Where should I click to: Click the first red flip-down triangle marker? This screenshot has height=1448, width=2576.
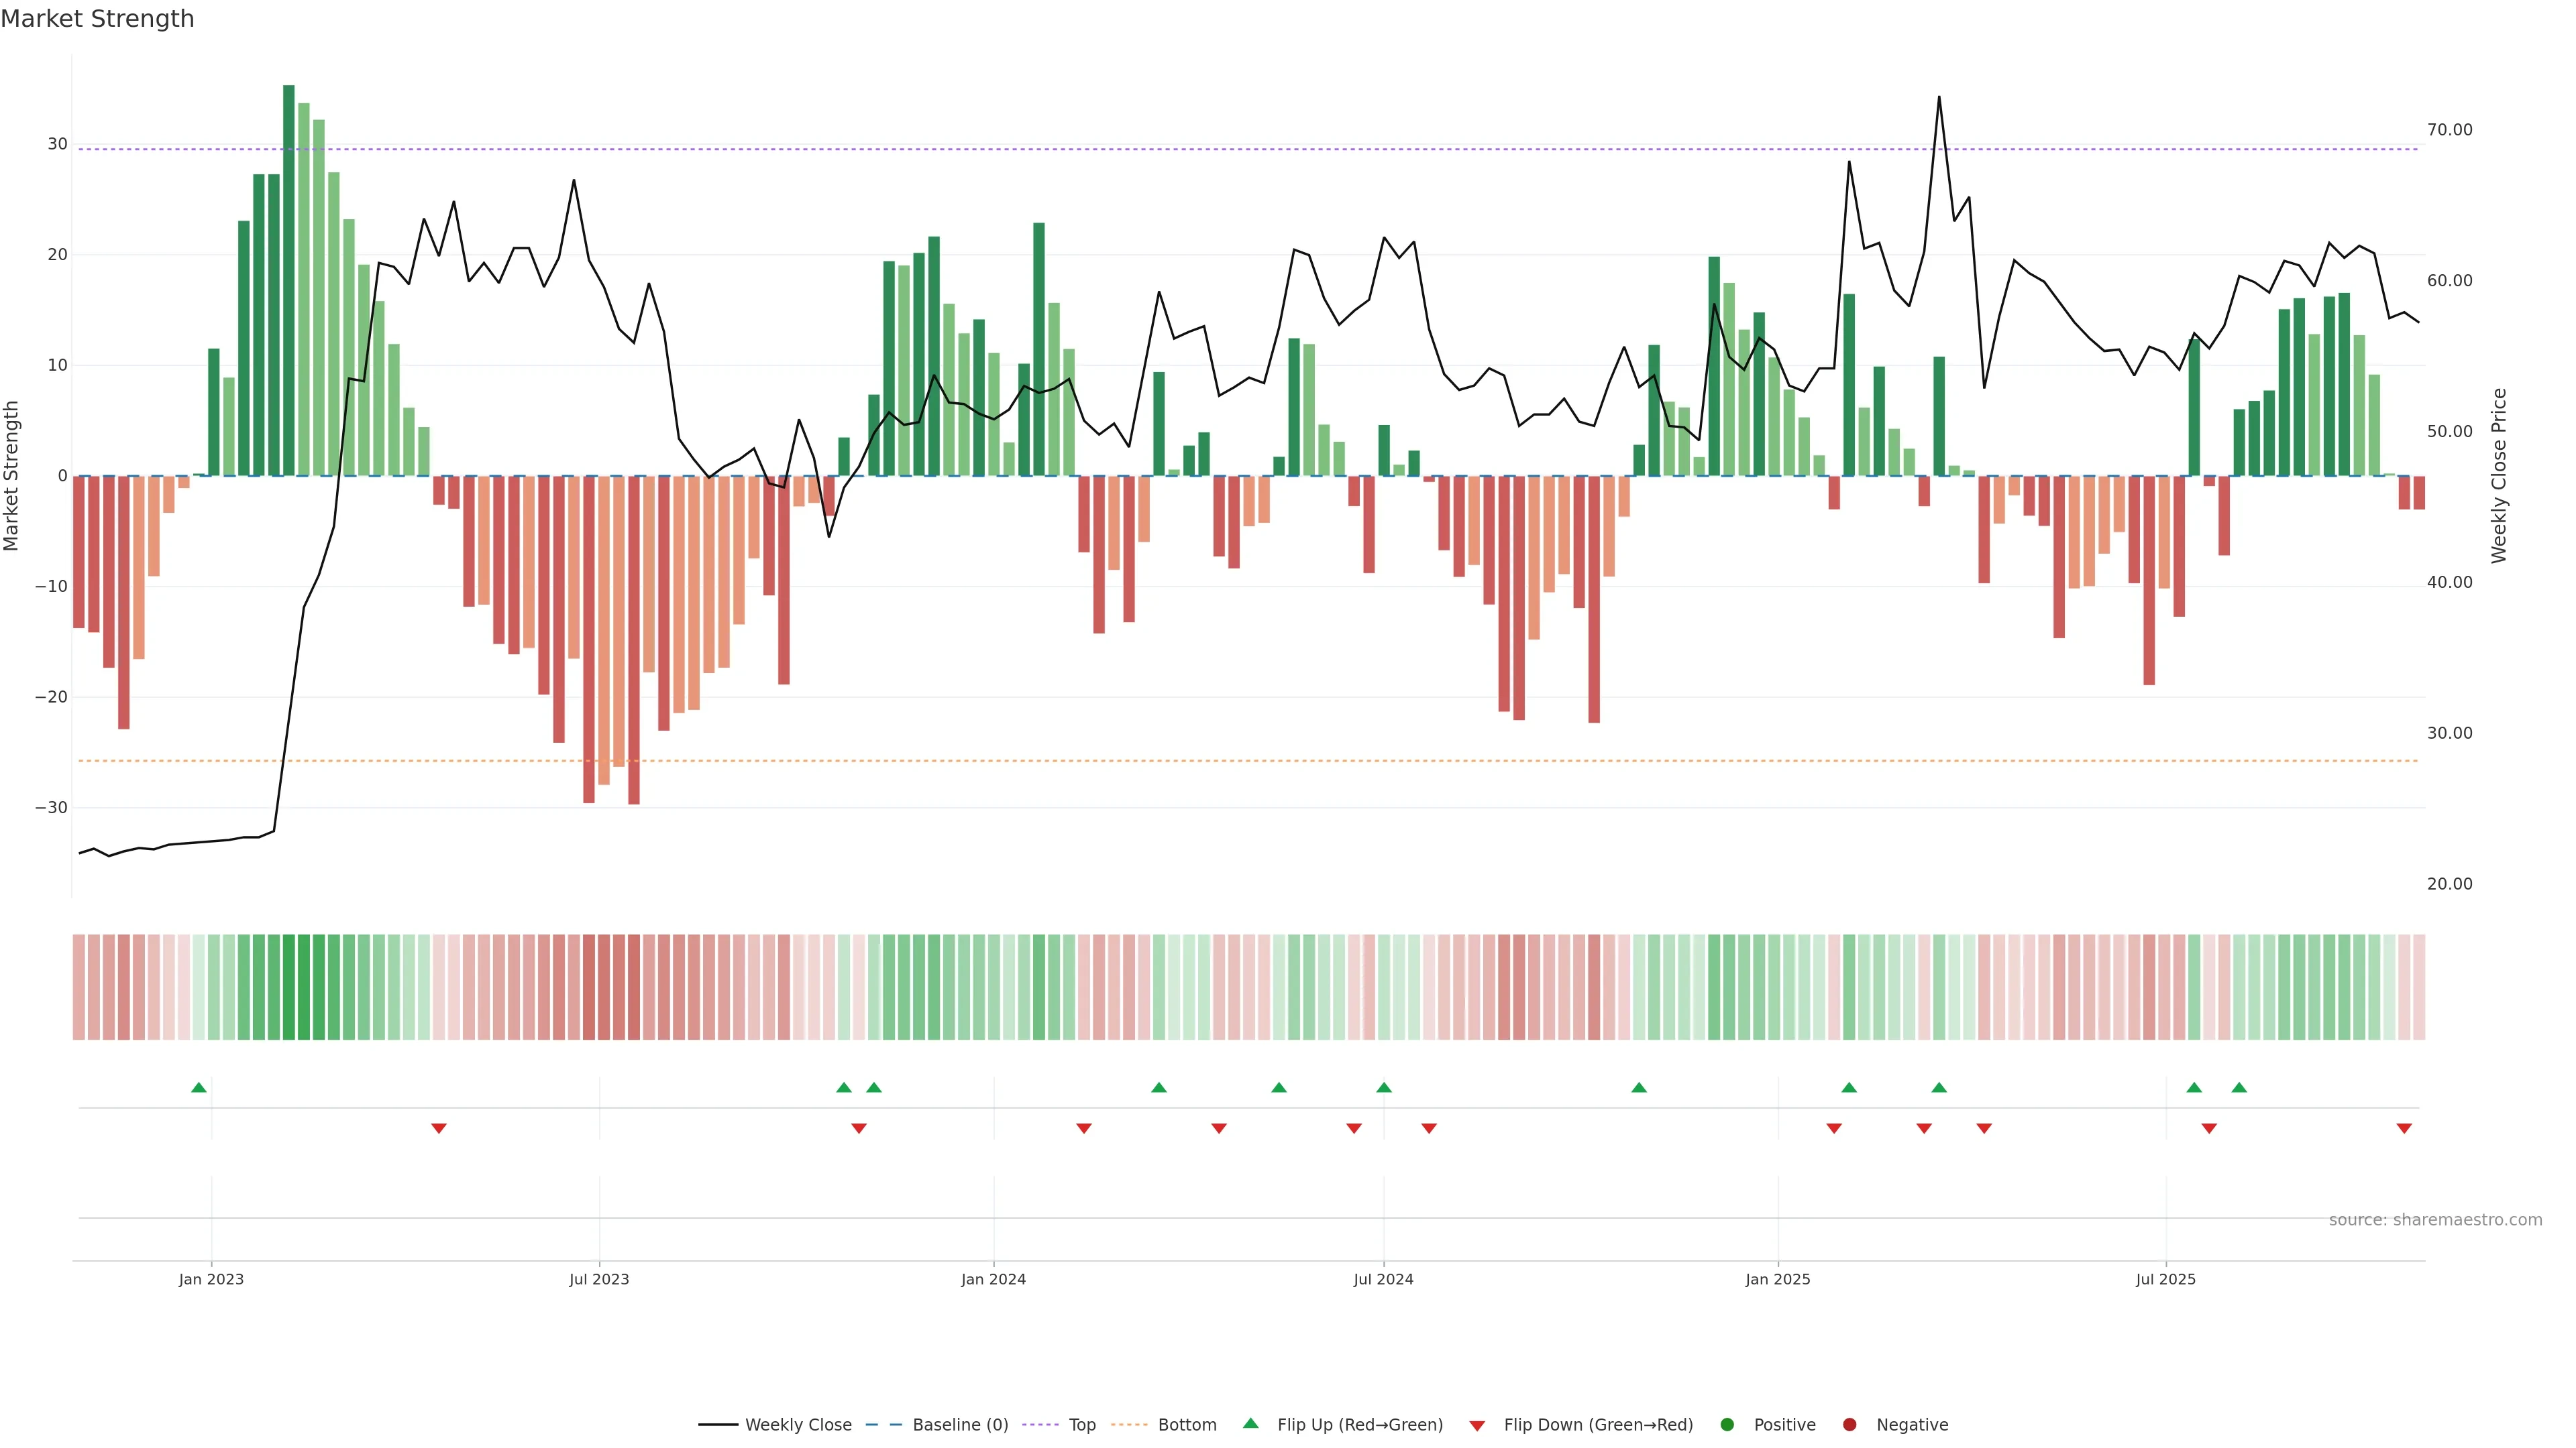439,1128
